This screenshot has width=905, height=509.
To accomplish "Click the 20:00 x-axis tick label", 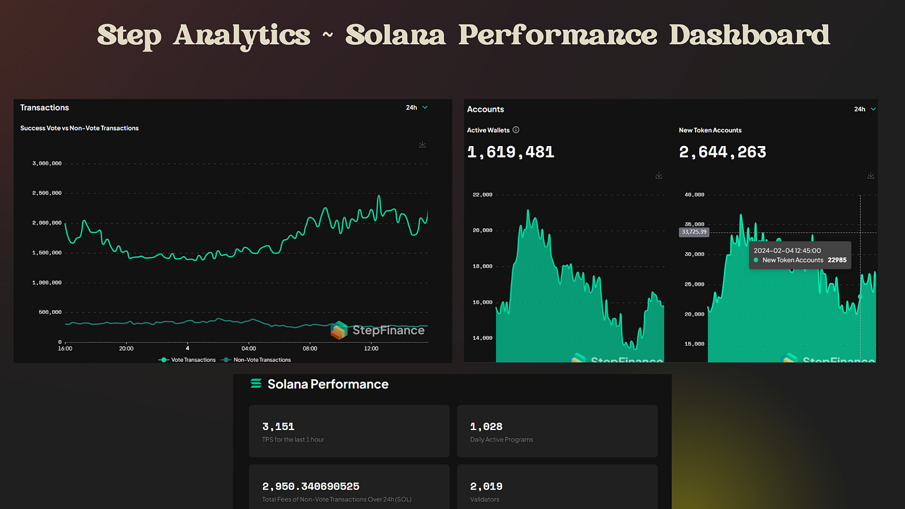I will click(126, 349).
